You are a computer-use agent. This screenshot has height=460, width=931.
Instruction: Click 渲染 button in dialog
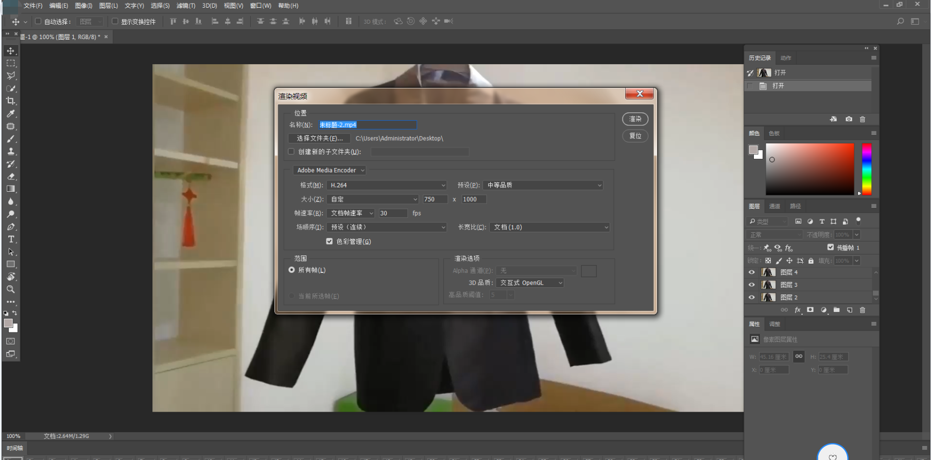tap(635, 119)
